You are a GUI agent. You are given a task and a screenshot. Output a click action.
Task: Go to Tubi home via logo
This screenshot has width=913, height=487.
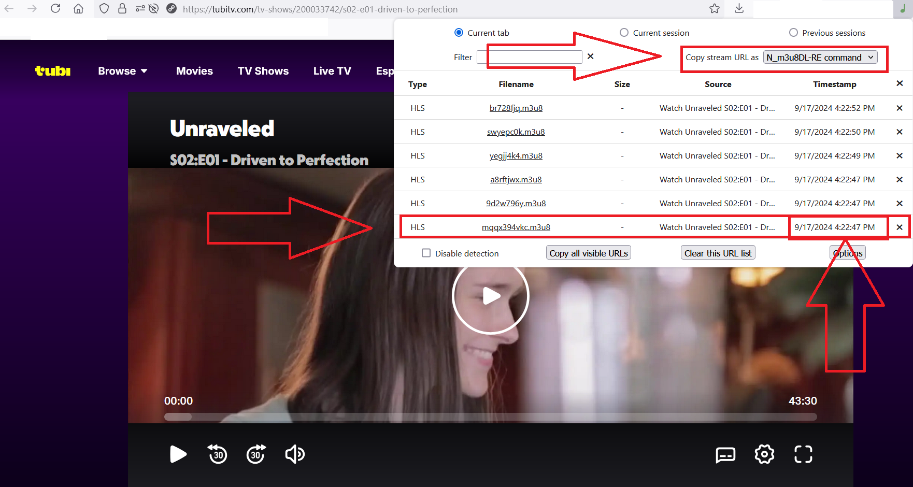(x=53, y=71)
